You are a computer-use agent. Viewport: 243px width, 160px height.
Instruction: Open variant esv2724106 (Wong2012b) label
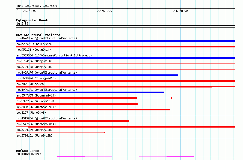pos(34,61)
